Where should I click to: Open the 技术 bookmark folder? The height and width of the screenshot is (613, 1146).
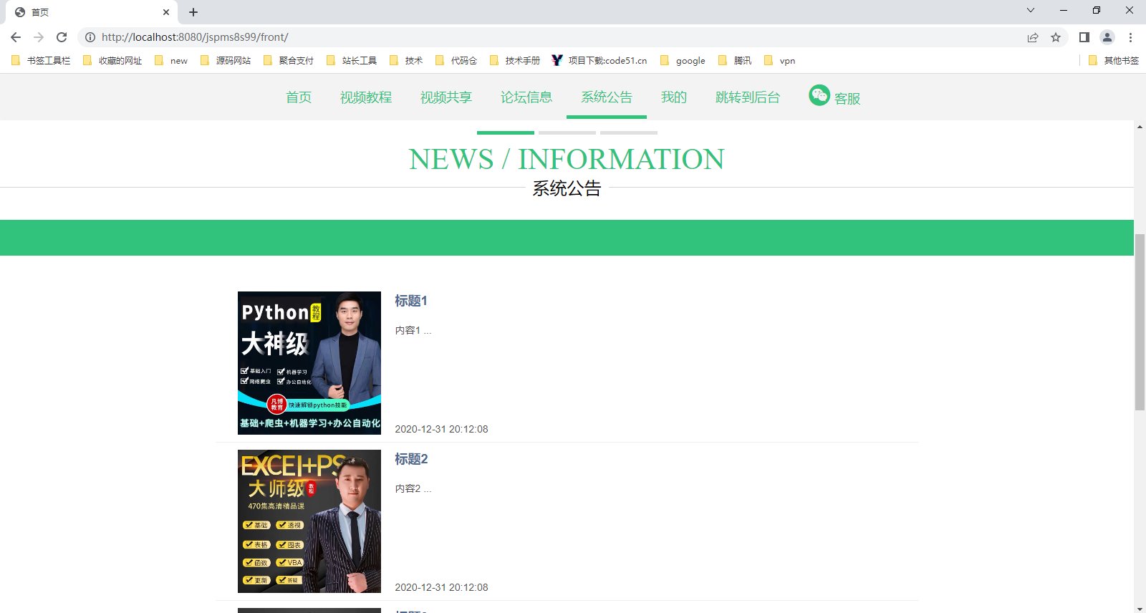[x=406, y=61]
